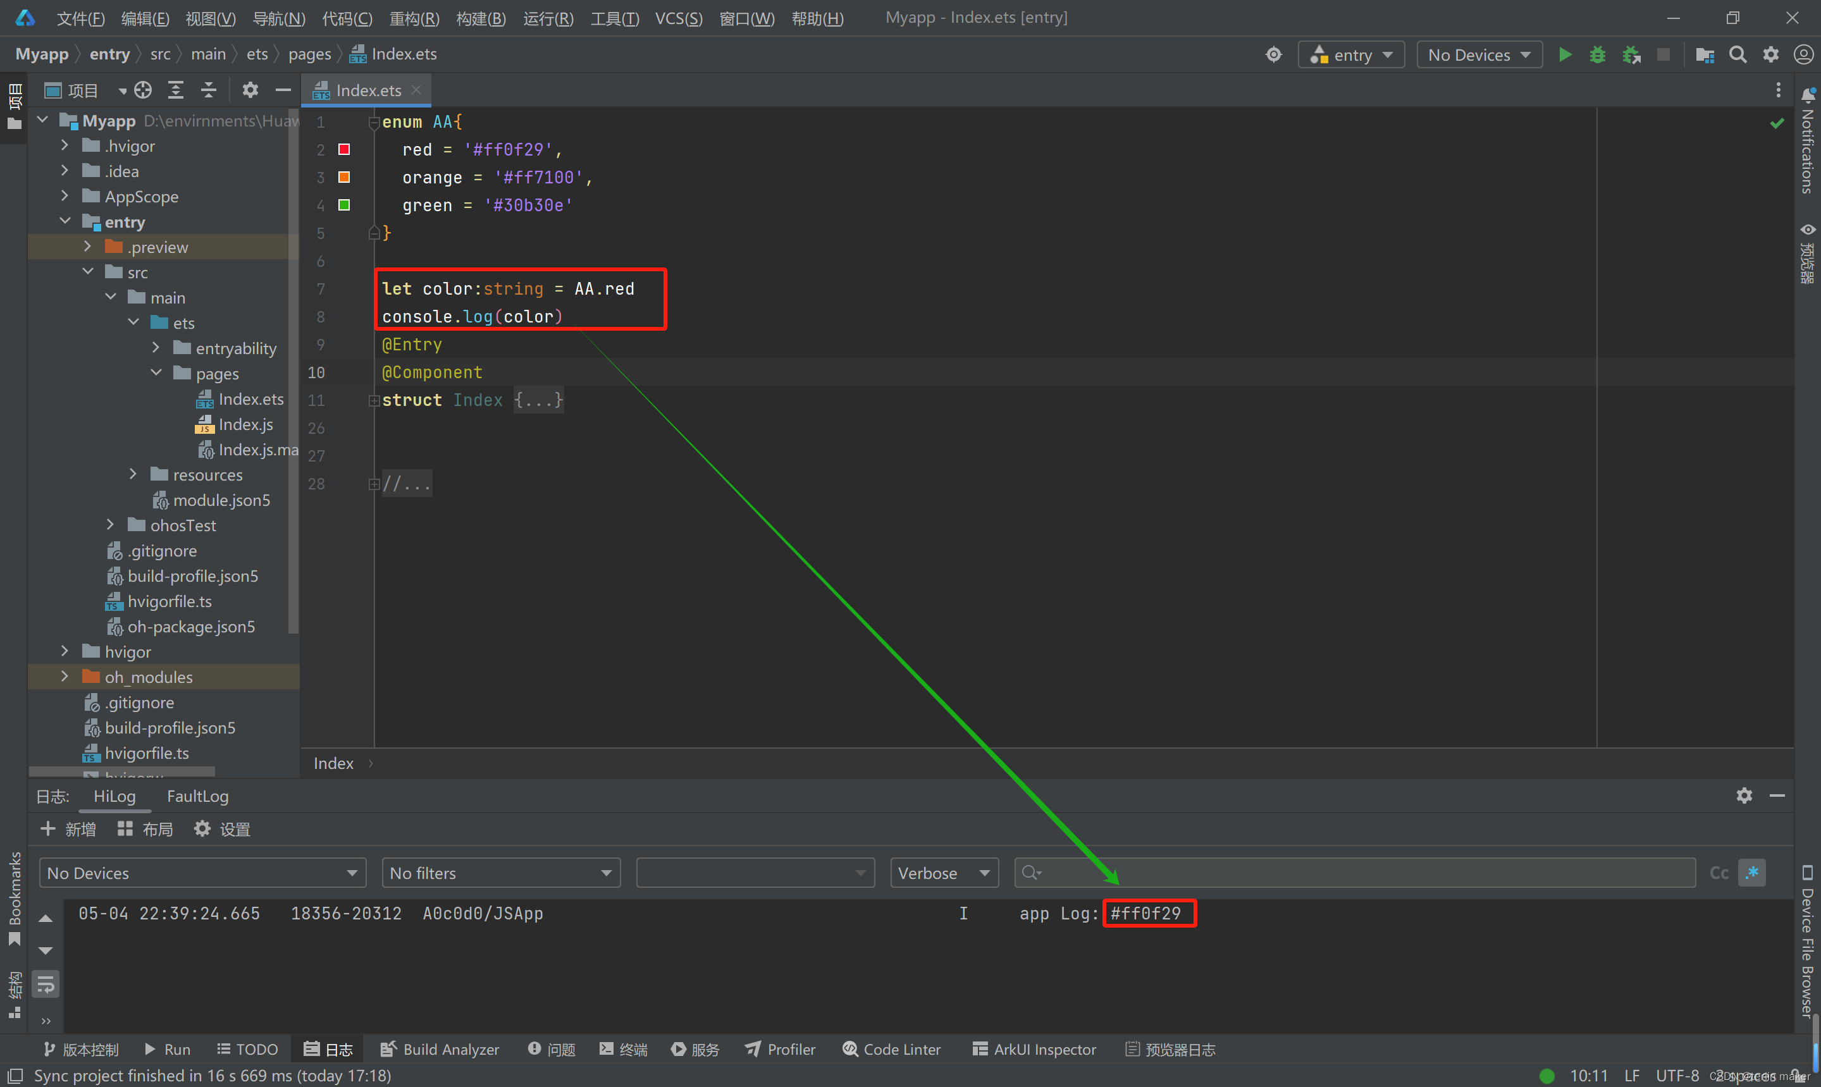
Task: Toggle soft-wrap button in log panel
Action: 46,985
